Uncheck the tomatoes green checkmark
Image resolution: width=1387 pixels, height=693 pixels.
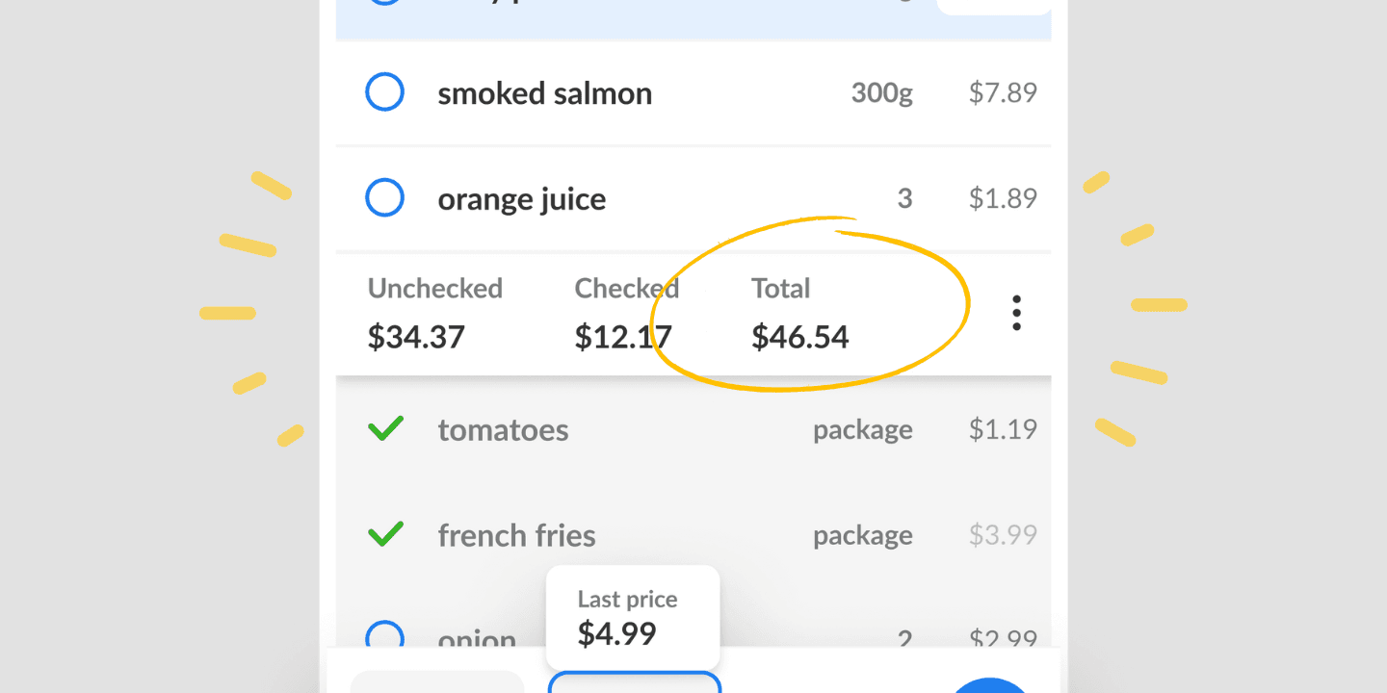pos(385,429)
